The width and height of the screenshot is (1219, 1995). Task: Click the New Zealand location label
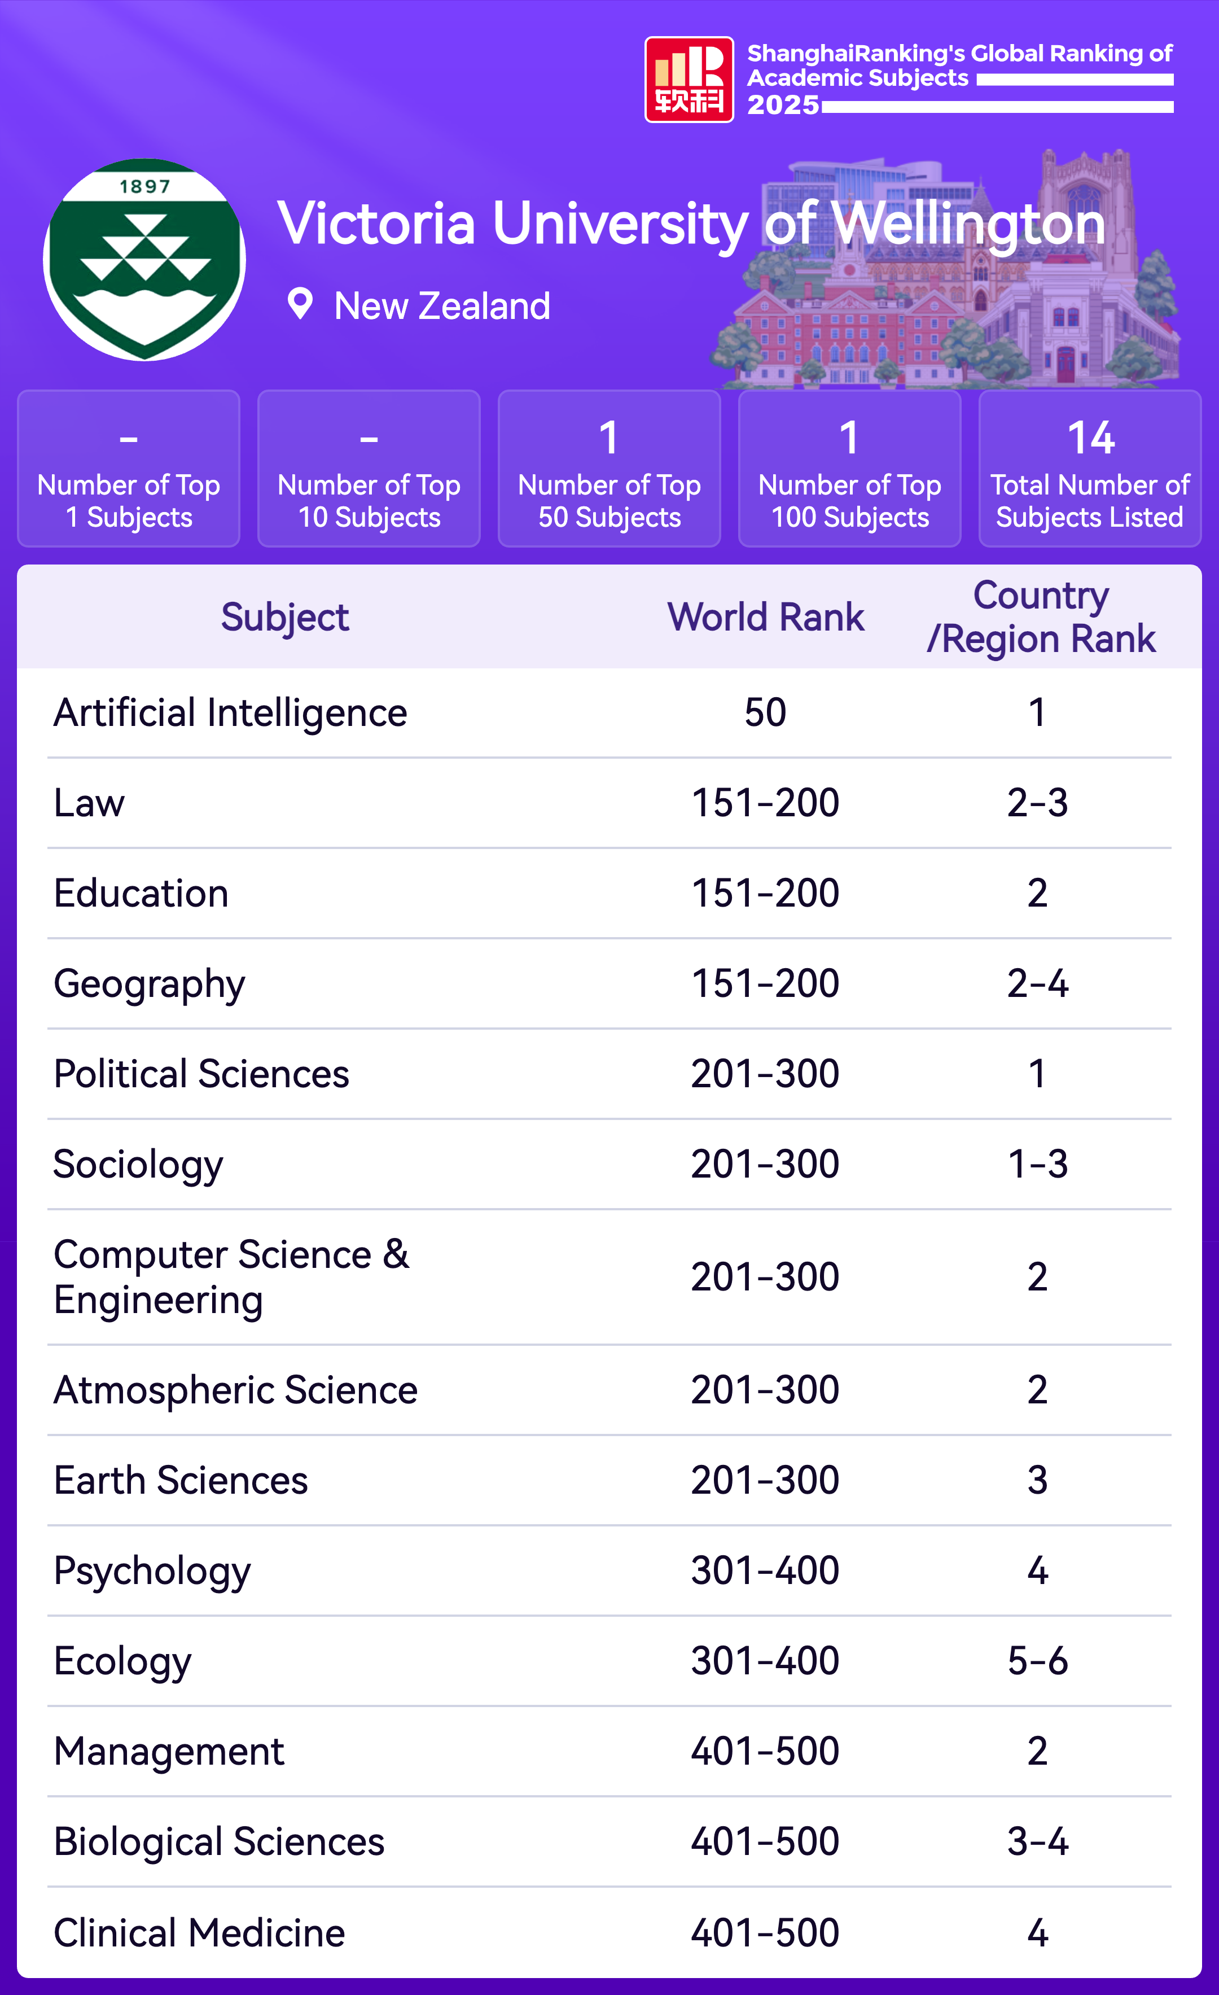442,306
